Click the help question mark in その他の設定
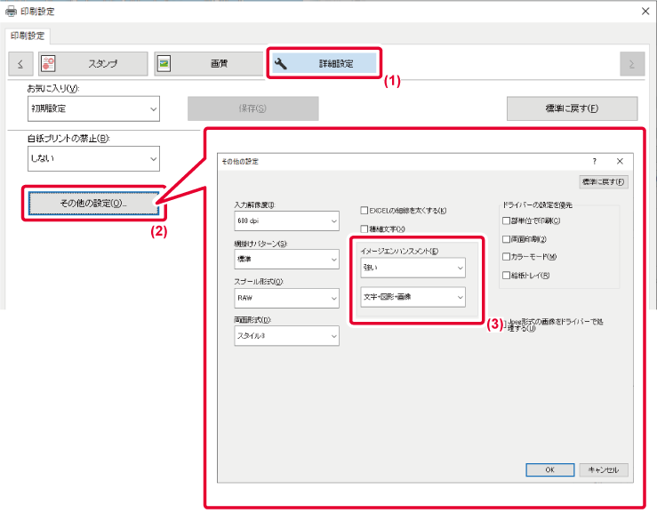657x513 pixels. pyautogui.click(x=594, y=161)
